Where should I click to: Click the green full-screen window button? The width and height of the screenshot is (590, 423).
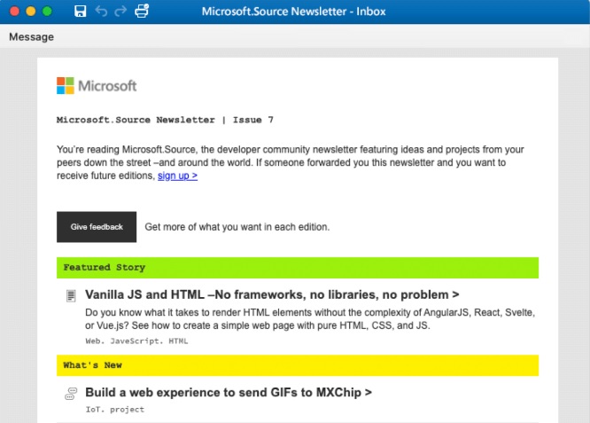click(x=47, y=12)
